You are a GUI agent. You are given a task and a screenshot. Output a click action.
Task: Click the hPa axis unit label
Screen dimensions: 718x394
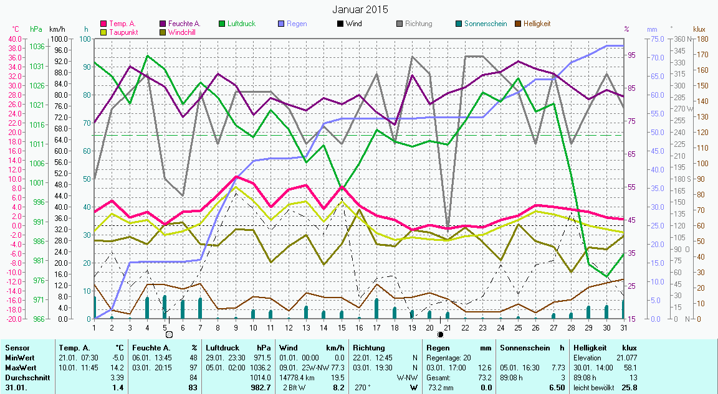pyautogui.click(x=36, y=29)
